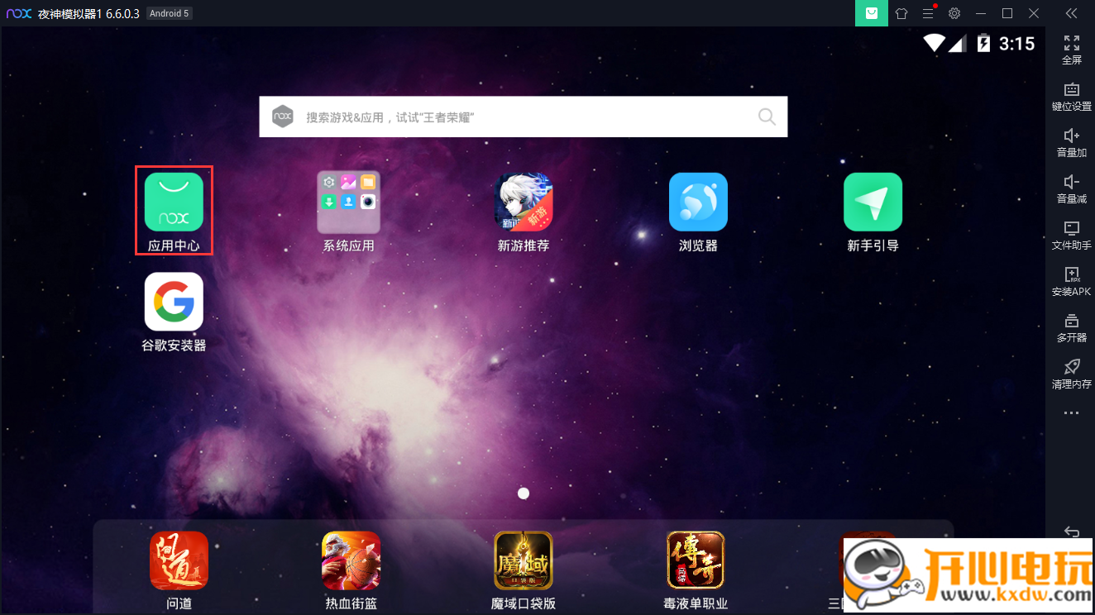1095x615 pixels.
Task: Click the magnifier search icon
Action: pyautogui.click(x=767, y=117)
